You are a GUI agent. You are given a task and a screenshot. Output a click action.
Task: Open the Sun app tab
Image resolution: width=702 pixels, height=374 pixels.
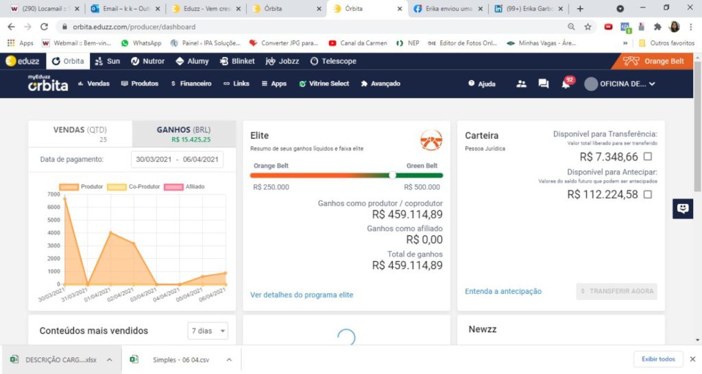point(108,61)
